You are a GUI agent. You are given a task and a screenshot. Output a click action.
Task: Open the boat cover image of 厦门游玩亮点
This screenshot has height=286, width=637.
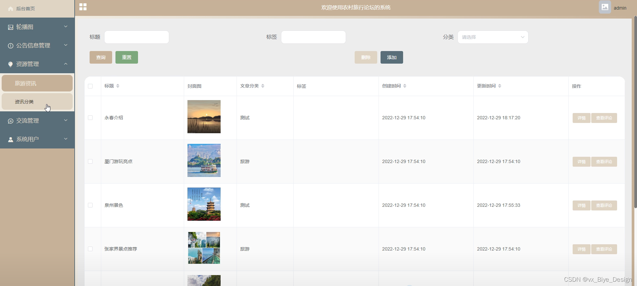click(x=204, y=160)
